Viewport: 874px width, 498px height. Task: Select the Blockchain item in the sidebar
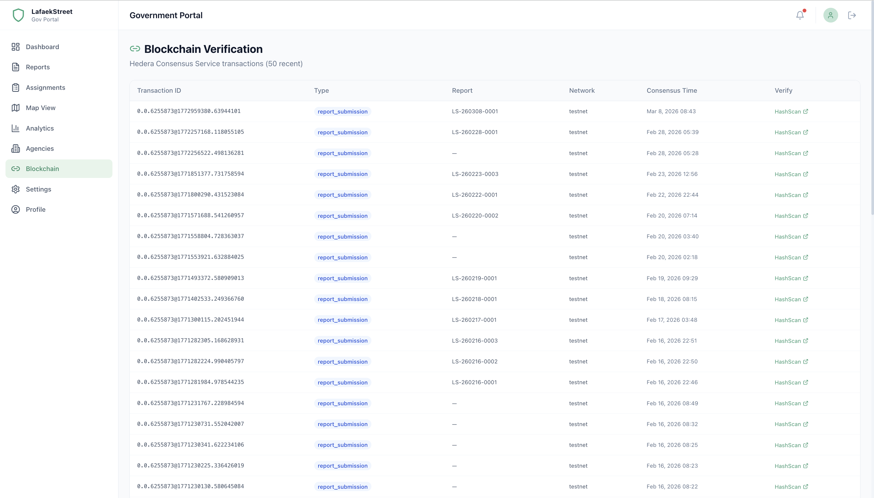point(43,169)
